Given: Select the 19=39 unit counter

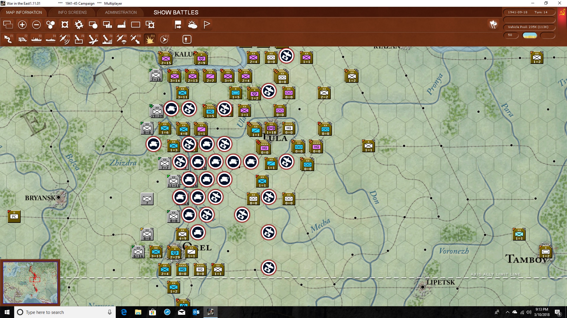Looking at the screenshot, I should click(157, 111).
